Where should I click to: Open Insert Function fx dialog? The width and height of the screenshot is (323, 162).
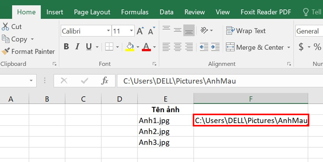pos(105,81)
